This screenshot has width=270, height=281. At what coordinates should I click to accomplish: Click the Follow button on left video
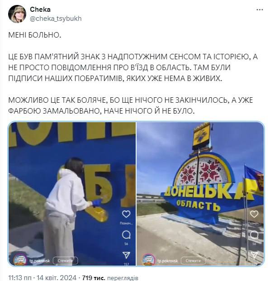pos(66,261)
